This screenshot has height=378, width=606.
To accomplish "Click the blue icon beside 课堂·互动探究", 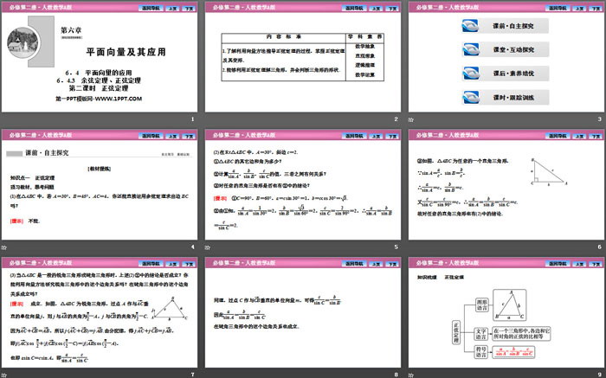I will coord(471,50).
